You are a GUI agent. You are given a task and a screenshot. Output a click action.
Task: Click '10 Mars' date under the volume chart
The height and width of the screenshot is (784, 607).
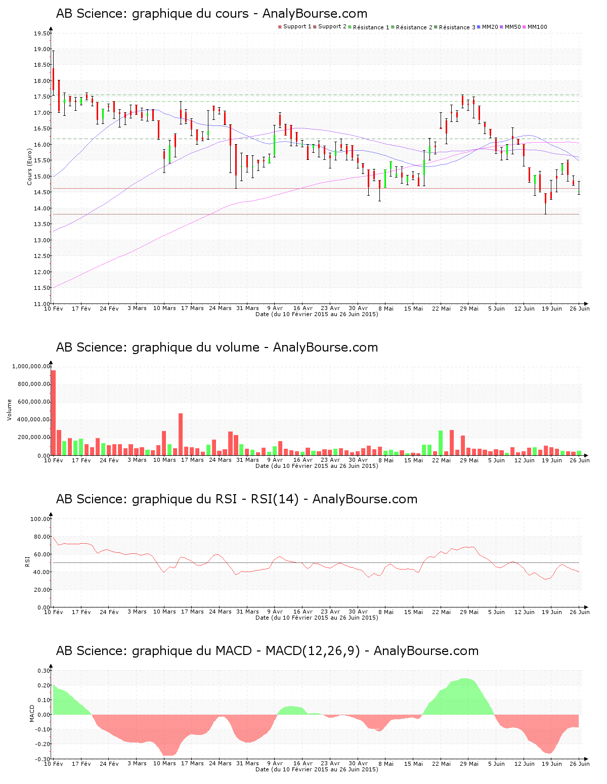point(164,460)
